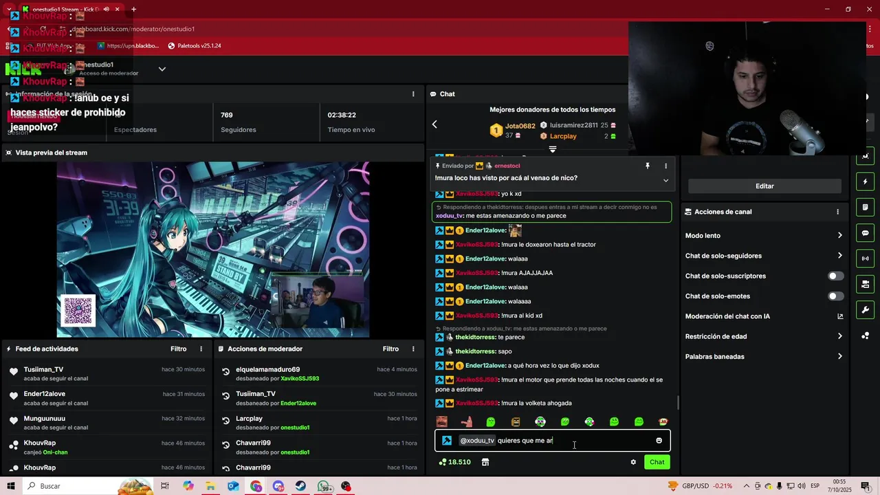Open the chat bubble sidebar icon

tap(866, 233)
